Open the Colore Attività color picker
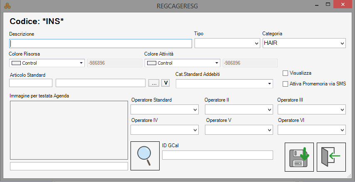 pos(182,63)
